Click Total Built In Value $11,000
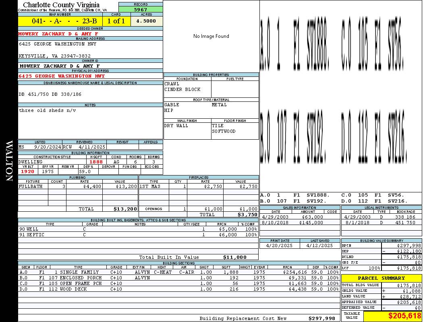 click(x=235, y=257)
